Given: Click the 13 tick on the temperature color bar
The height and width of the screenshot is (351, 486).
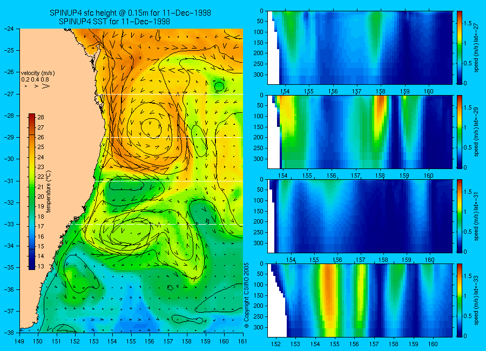Looking at the screenshot, I should [x=40, y=266].
